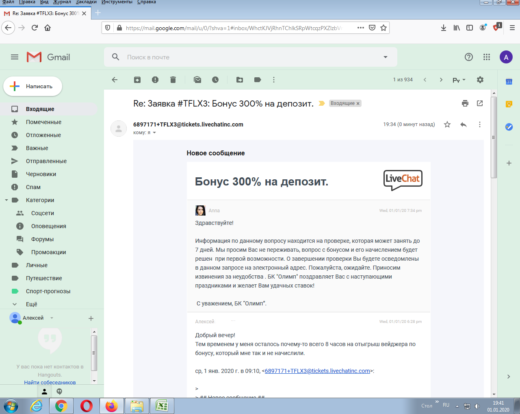Image resolution: width=520 pixels, height=414 pixels.
Task: Open Google apps grid
Action: coord(487,57)
